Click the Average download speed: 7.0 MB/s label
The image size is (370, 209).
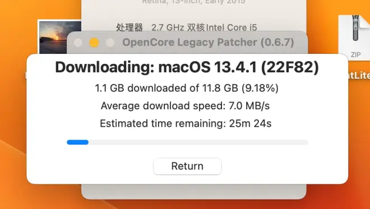click(185, 106)
